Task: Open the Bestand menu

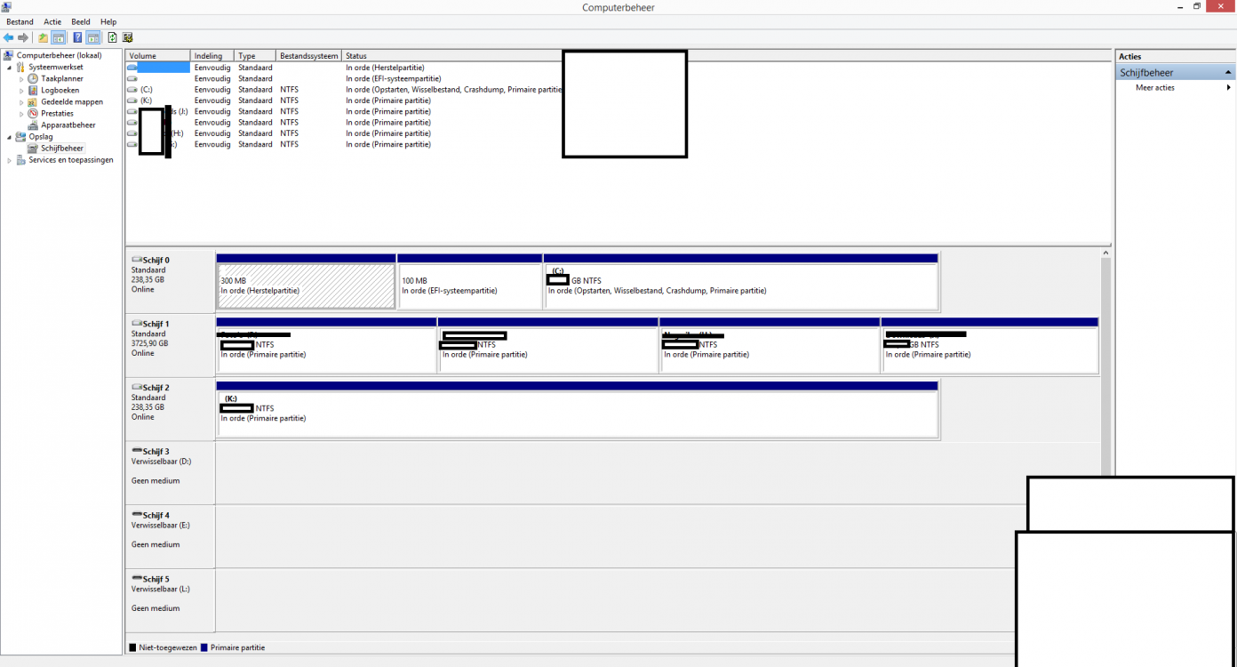Action: point(20,21)
